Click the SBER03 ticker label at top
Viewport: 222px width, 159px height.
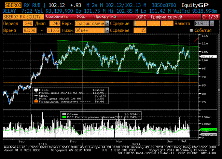tap(13, 5)
